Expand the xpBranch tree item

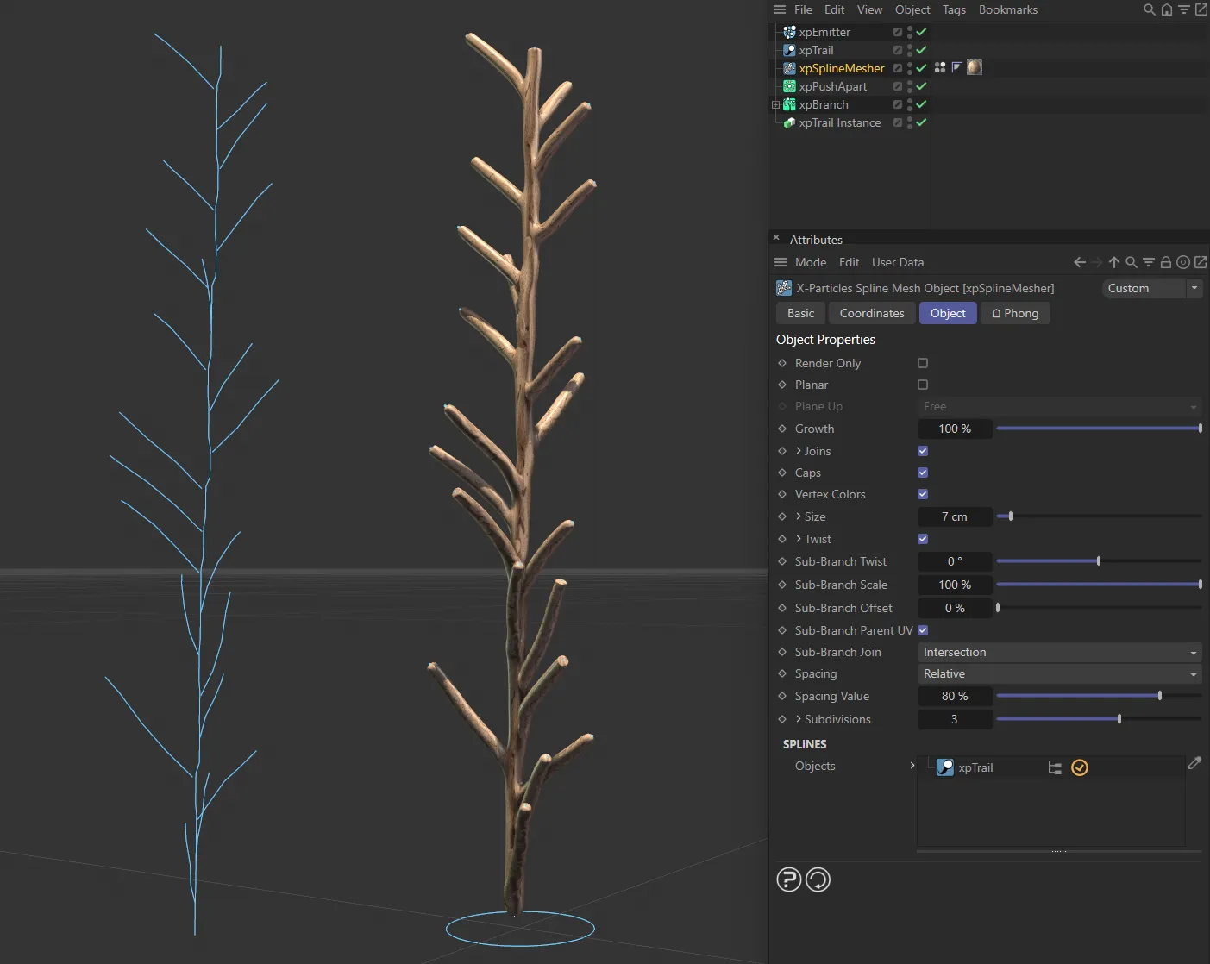(775, 104)
